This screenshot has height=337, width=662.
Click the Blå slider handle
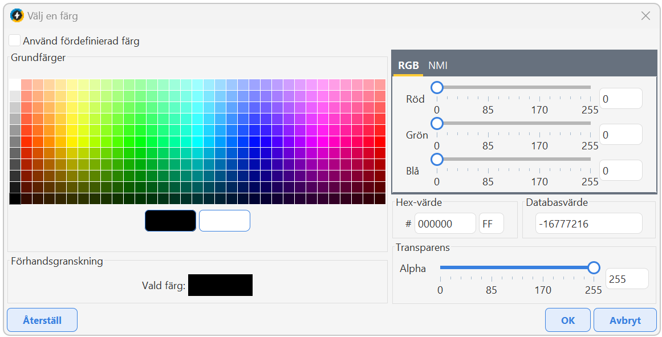click(x=437, y=159)
